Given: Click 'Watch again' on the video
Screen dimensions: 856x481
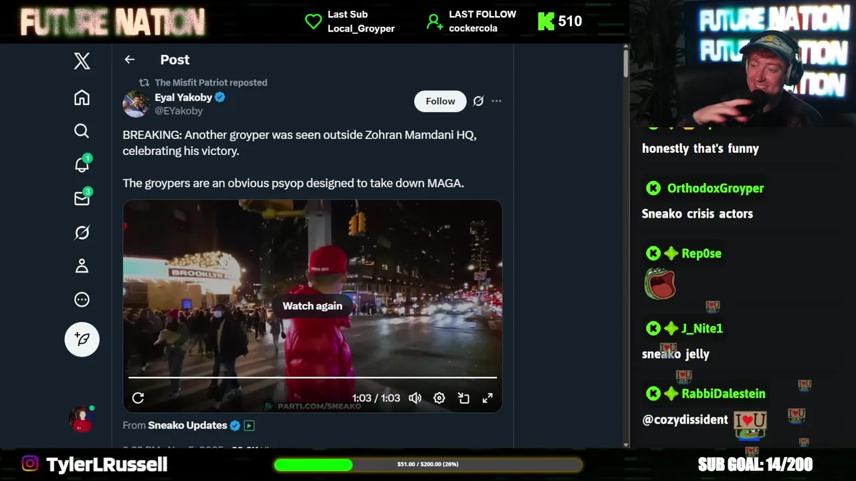Looking at the screenshot, I should click(312, 306).
